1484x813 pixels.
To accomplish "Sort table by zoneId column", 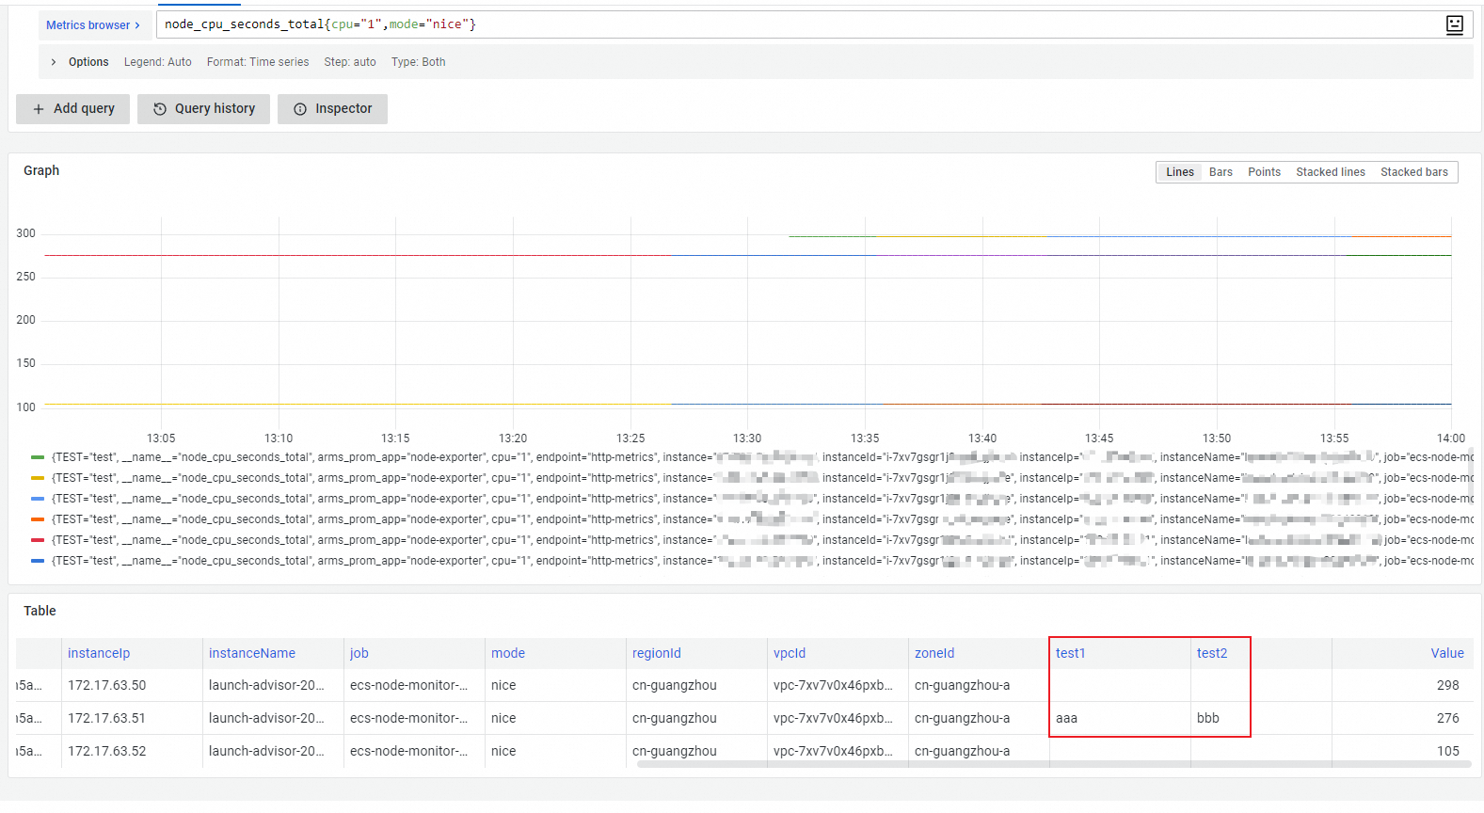I will click(934, 653).
